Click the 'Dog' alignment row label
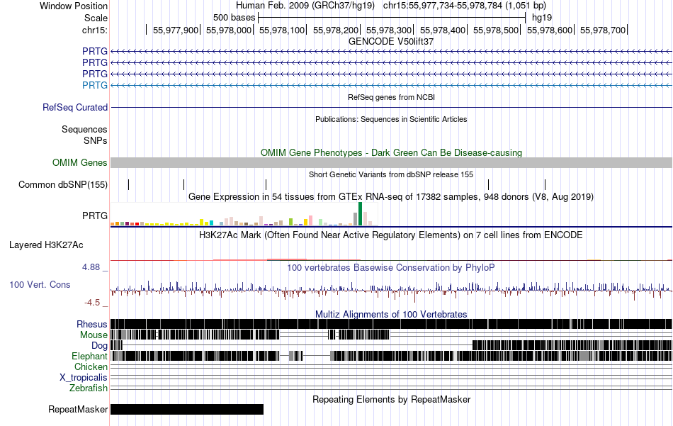The height and width of the screenshot is (426, 673). click(x=99, y=346)
